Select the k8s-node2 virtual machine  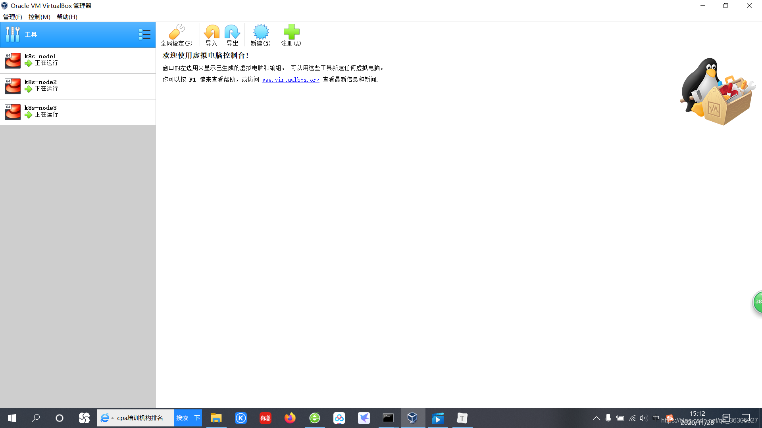point(78,86)
